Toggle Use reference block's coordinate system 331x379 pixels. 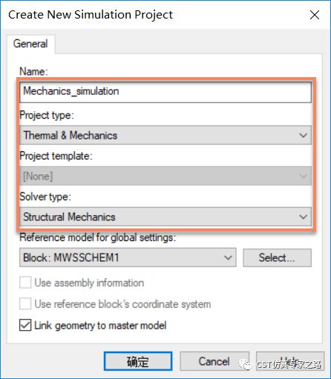[25, 304]
